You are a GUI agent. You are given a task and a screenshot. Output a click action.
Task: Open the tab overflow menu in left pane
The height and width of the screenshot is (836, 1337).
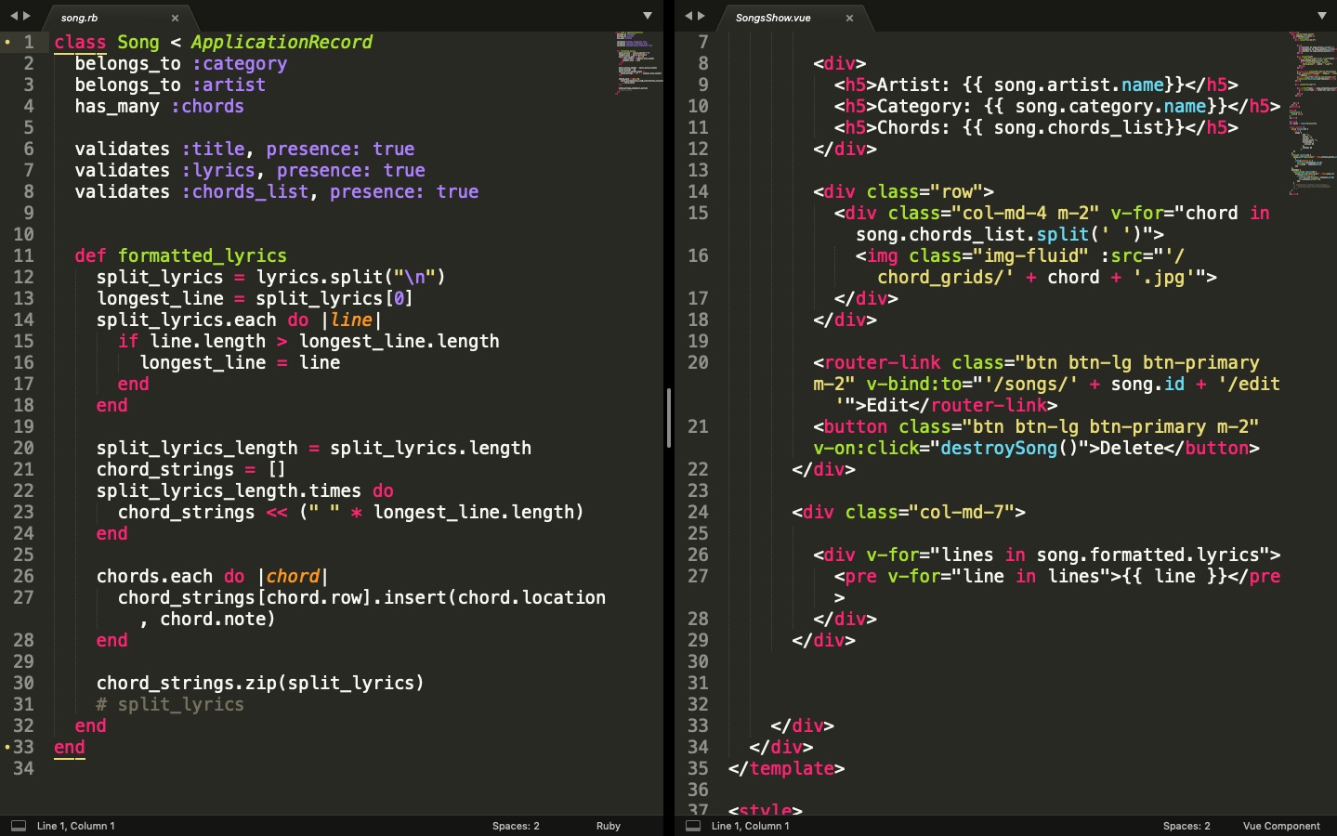coord(647,15)
